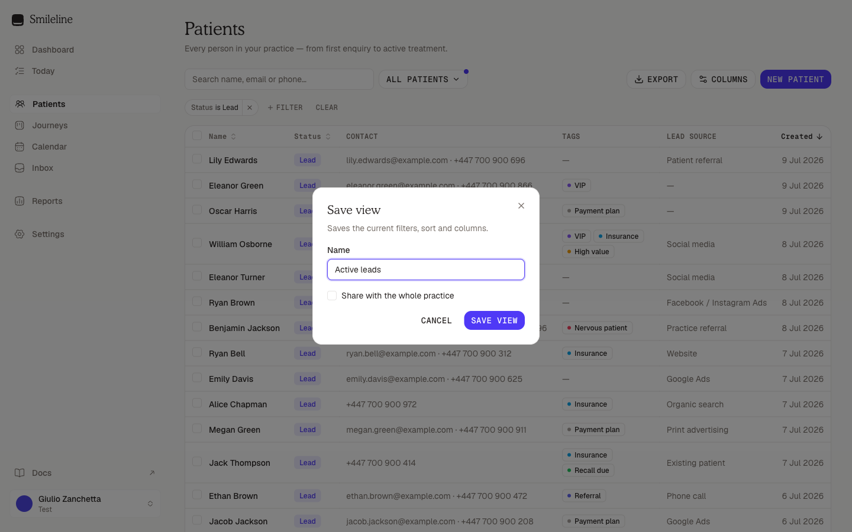Select the Alice Chapman row checkbox
Screen dimensions: 852x532
click(x=197, y=404)
